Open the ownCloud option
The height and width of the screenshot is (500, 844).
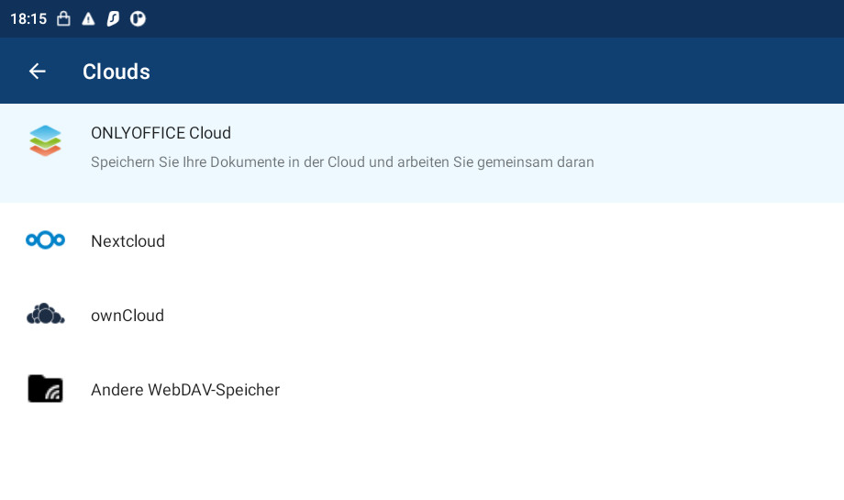422,315
